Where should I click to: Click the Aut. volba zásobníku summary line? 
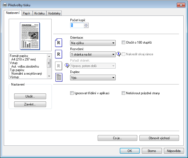pos(25,66)
